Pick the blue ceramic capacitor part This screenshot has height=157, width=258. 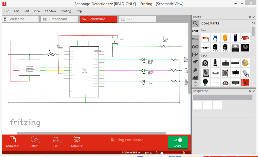(x=215, y=38)
